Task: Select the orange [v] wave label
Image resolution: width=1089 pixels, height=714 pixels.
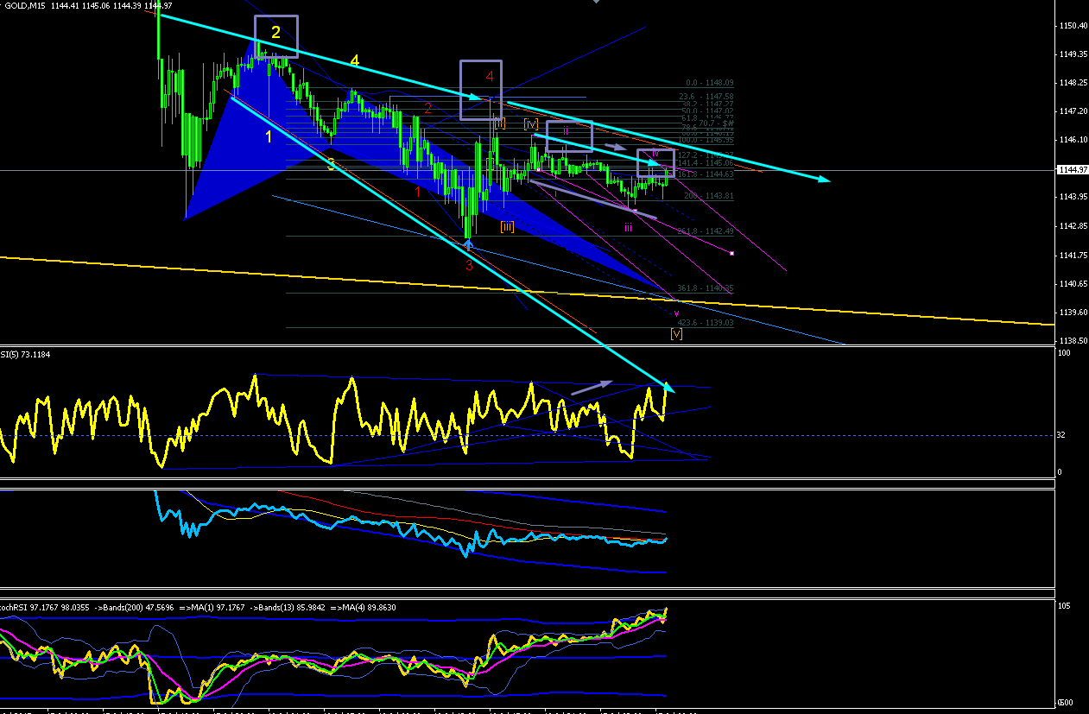Action: pyautogui.click(x=676, y=333)
